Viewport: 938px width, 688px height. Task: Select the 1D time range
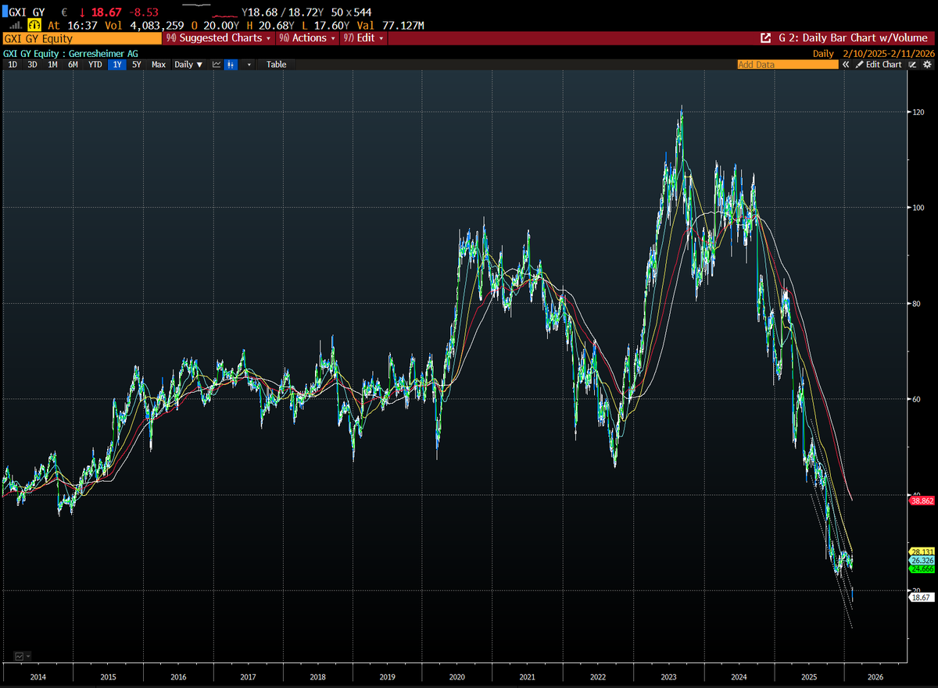[13, 65]
